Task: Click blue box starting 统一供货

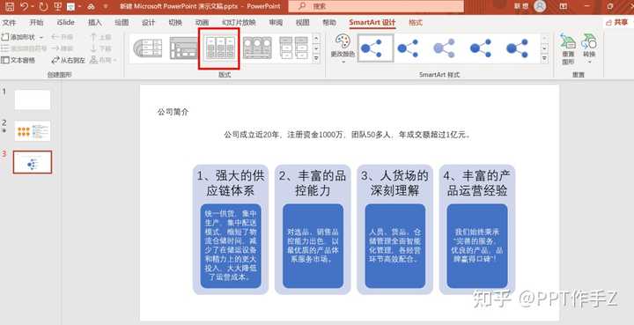Action: [231, 246]
